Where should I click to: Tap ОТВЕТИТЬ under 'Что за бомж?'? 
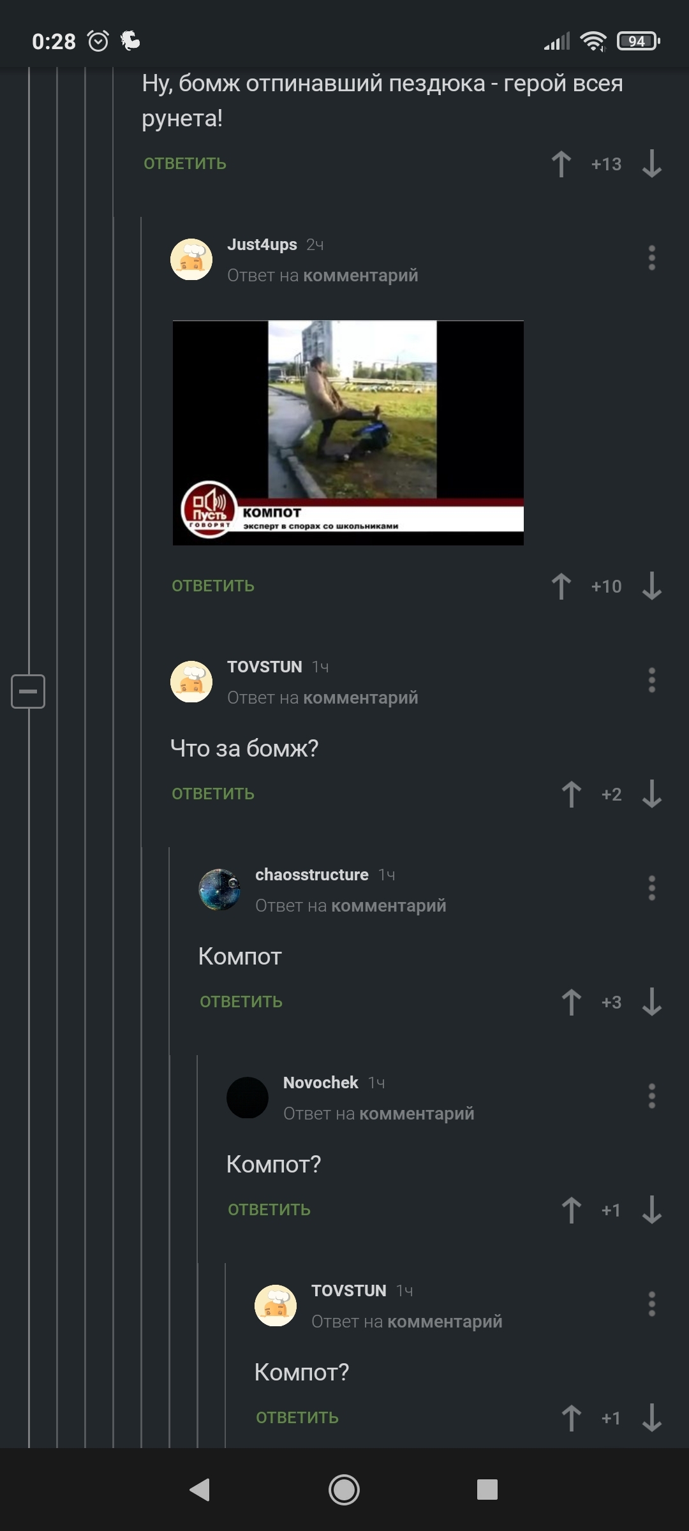(x=213, y=794)
